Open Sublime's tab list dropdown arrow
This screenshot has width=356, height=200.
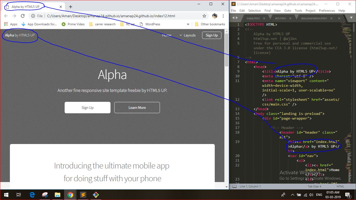[x=352, y=18]
